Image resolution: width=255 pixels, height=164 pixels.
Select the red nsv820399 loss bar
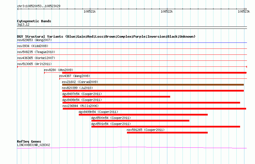tap(153, 91)
